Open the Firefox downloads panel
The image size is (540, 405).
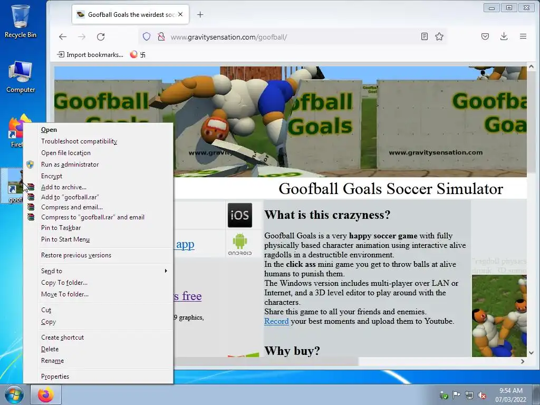click(504, 36)
